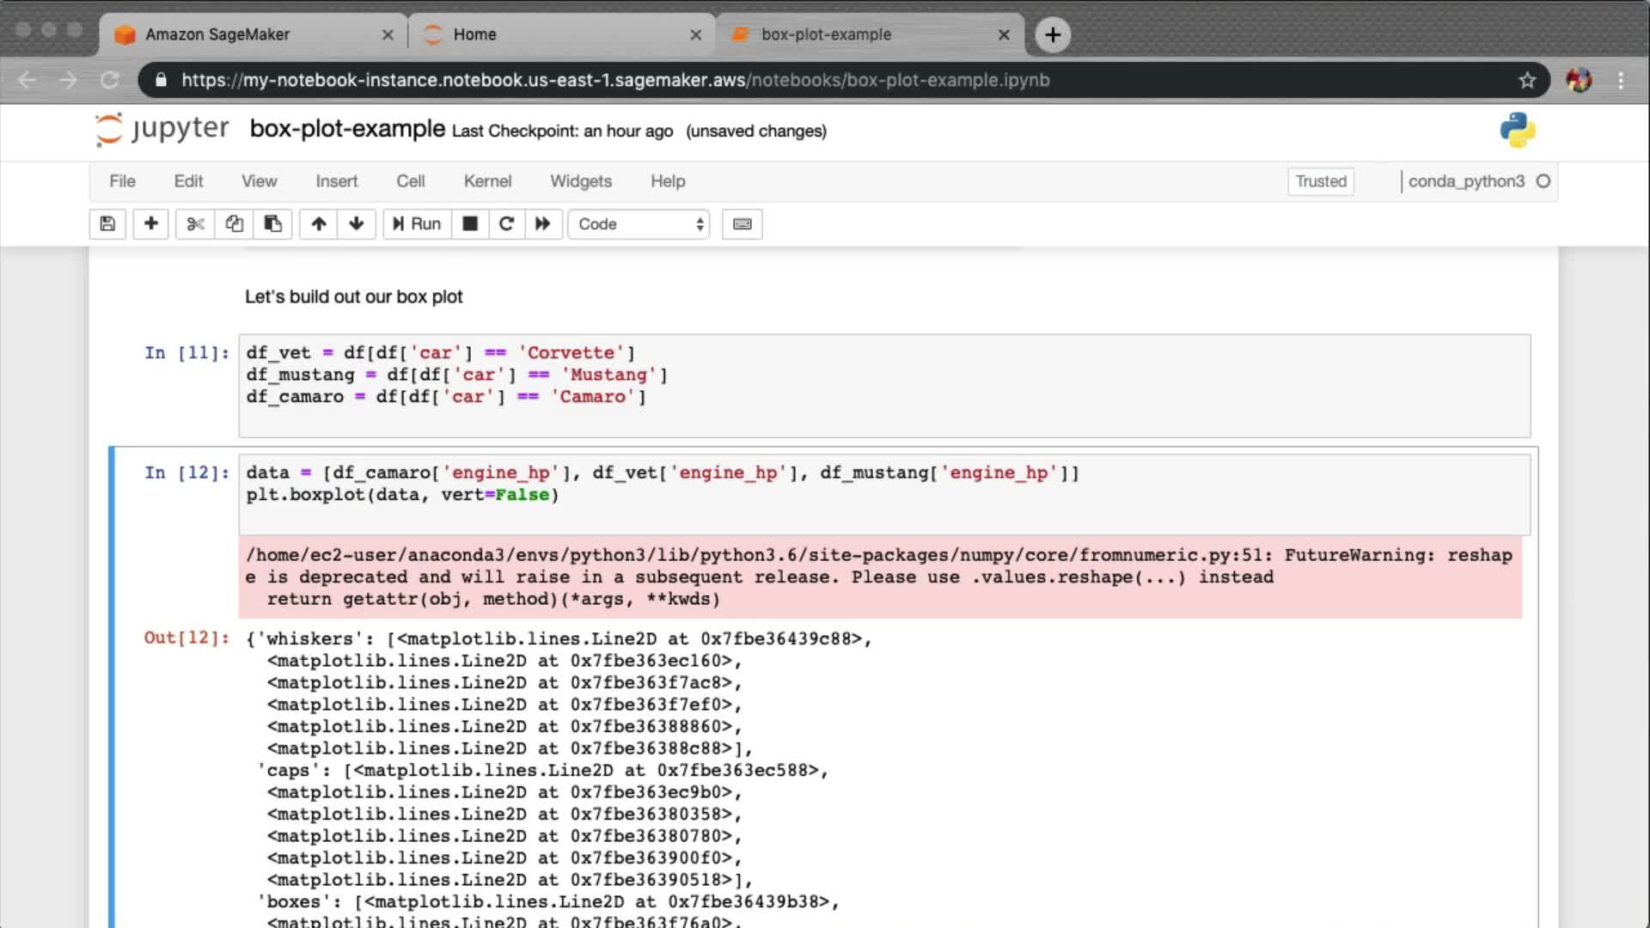Toggle the Trusted notebook button
Viewport: 1650px width, 928px height.
point(1321,181)
